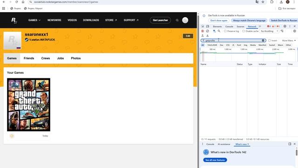Click the Get Launcher button

click(x=160, y=20)
